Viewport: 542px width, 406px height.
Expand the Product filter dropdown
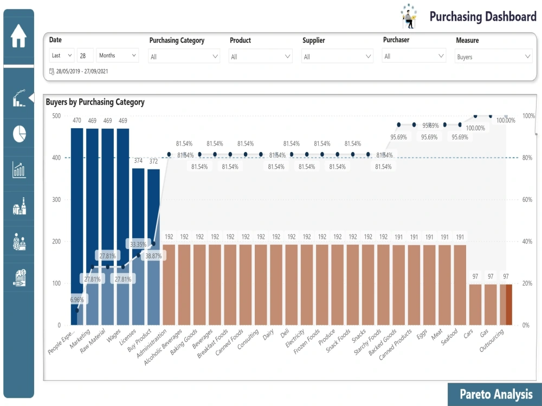260,56
